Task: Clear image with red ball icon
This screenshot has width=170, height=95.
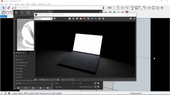Action: [84, 19]
